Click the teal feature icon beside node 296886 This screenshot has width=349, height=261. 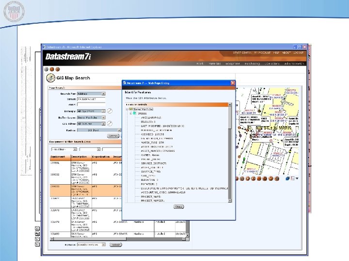click(134, 113)
